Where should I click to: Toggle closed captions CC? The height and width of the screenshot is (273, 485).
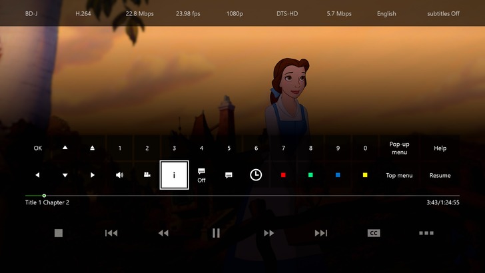374,233
